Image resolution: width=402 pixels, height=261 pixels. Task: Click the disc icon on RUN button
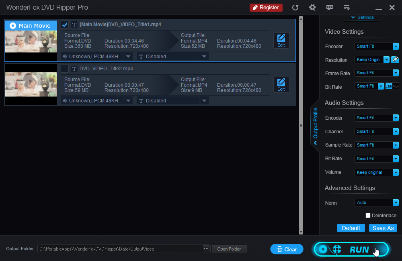[x=323, y=249]
